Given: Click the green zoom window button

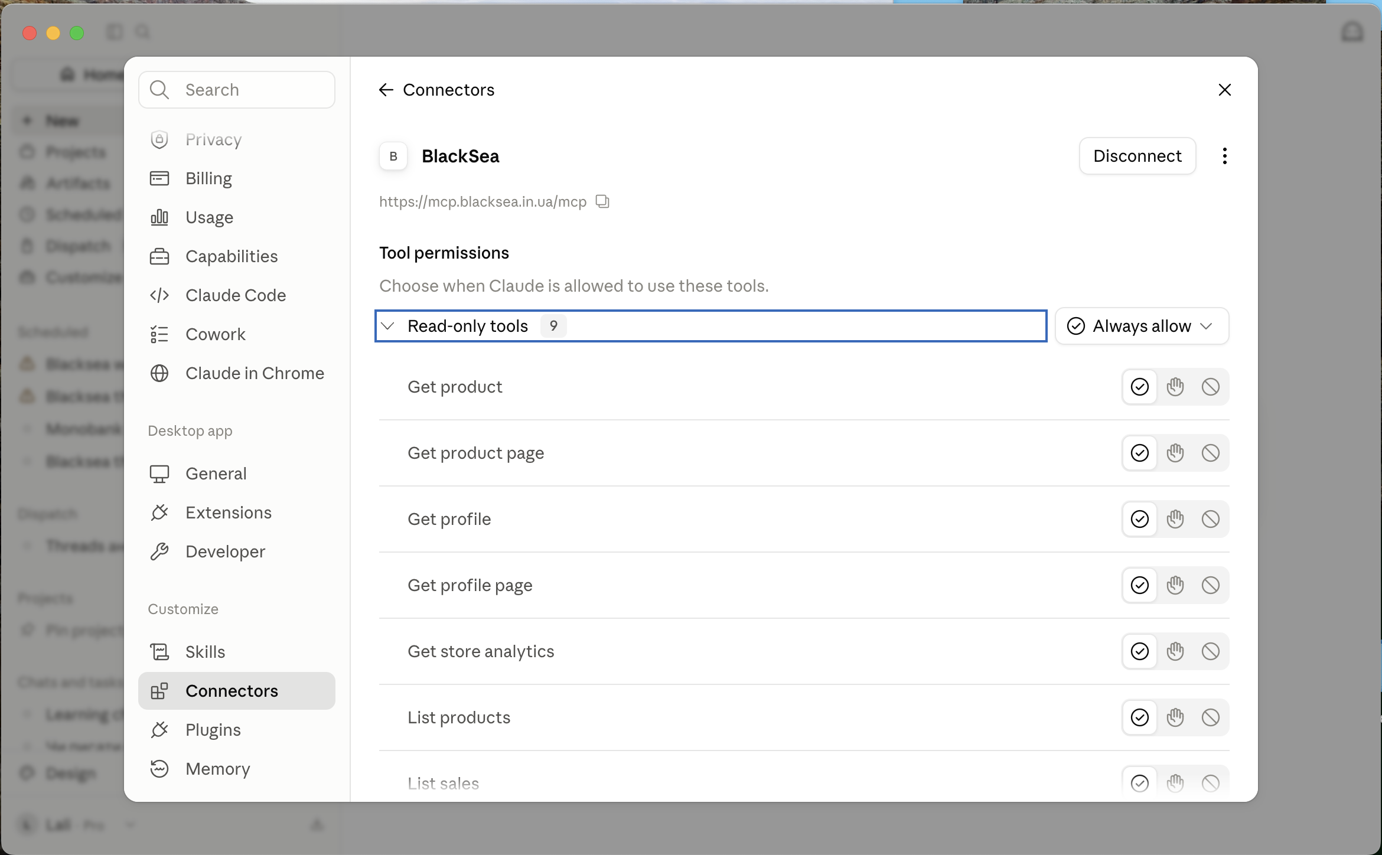Looking at the screenshot, I should pyautogui.click(x=77, y=33).
